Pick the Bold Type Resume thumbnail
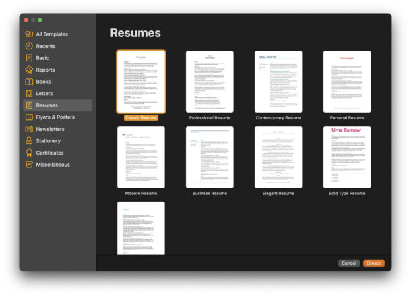 pyautogui.click(x=347, y=157)
